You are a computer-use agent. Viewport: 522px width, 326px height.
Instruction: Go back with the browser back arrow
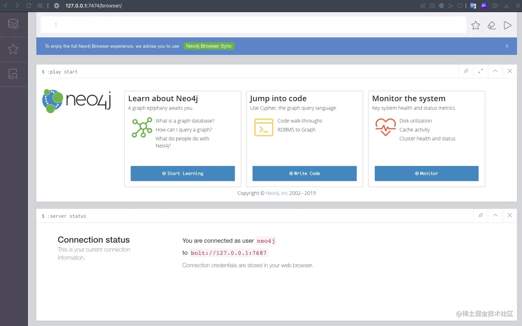[x=6, y=6]
